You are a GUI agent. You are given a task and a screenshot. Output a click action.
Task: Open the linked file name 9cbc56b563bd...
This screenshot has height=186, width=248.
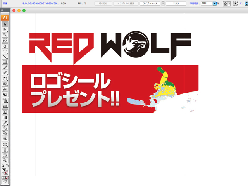[x=41, y=3]
